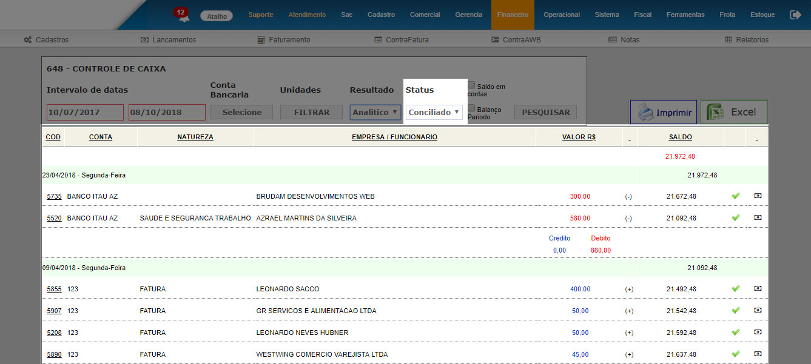Click money icon on row 5520
Screen dimensions: 811x364
click(758, 217)
